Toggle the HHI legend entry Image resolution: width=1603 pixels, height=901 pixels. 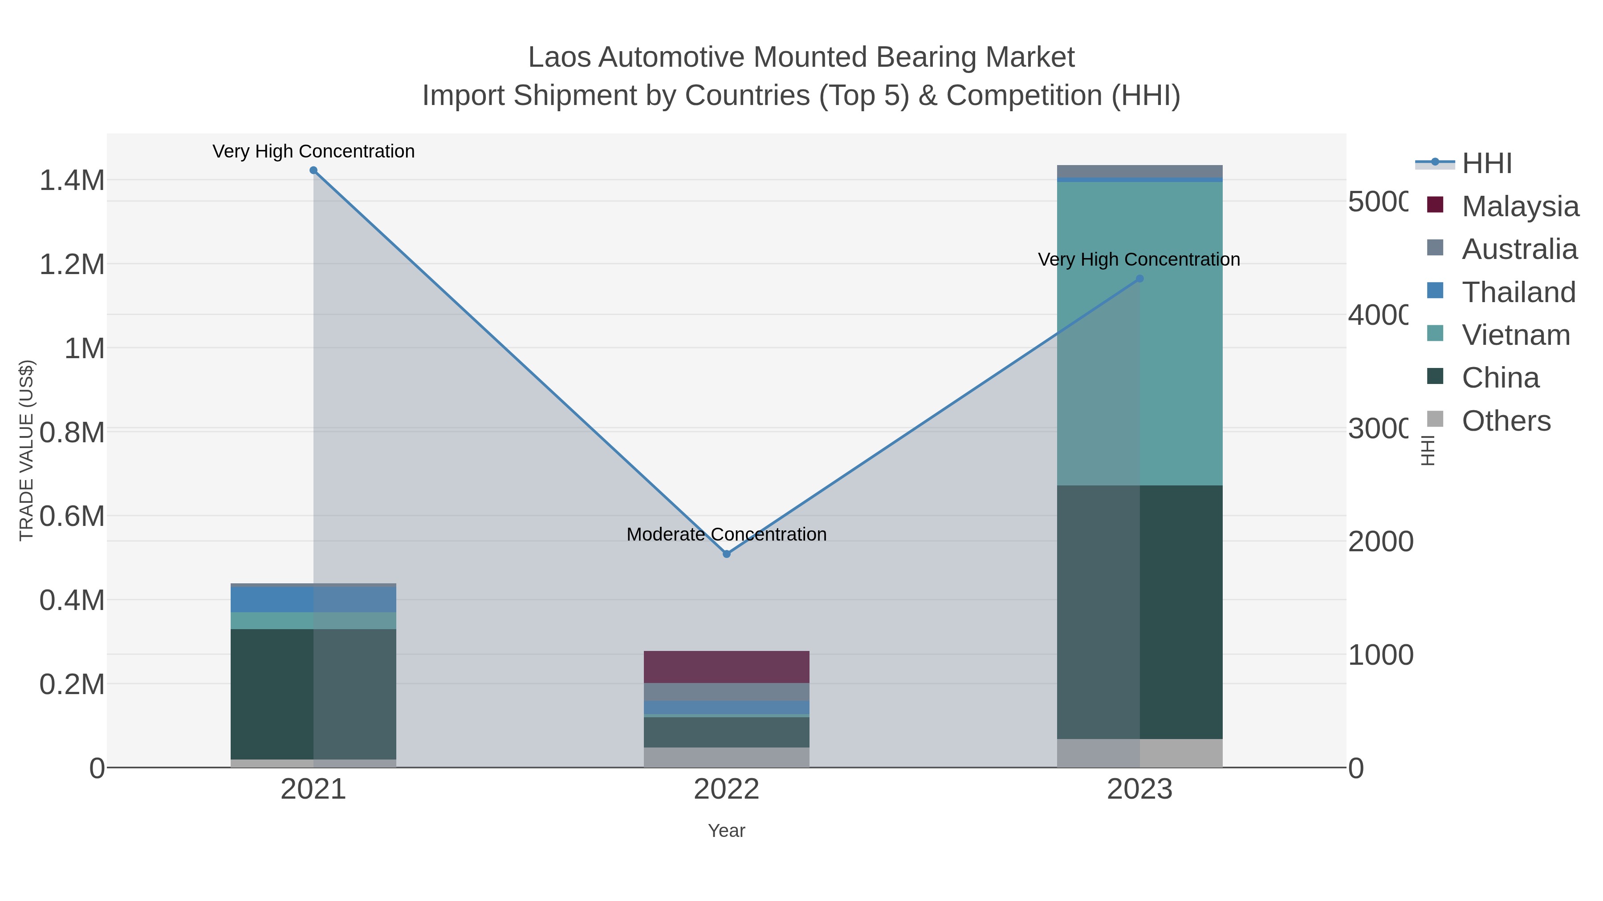(1464, 164)
